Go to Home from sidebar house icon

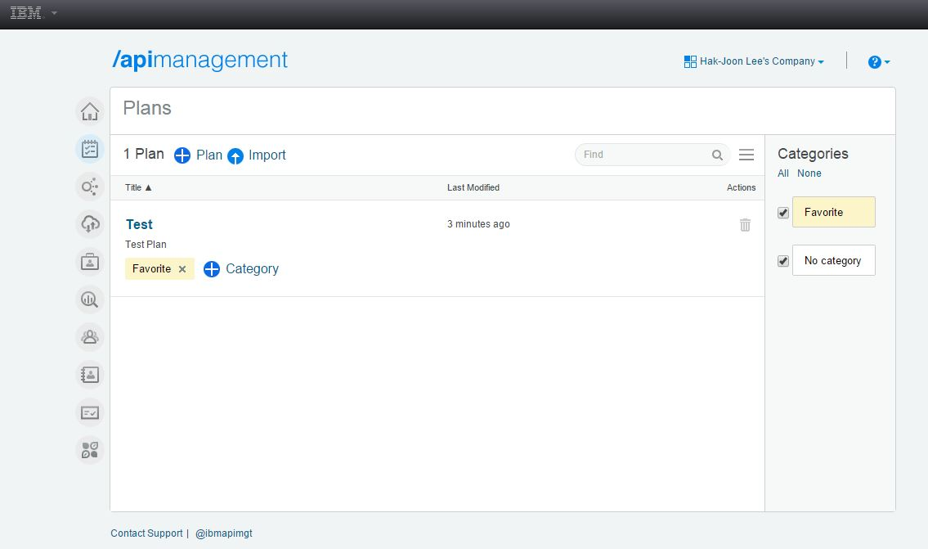click(x=90, y=111)
